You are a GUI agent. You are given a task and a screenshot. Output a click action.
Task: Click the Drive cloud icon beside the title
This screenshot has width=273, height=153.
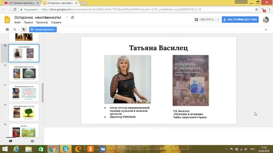click(73, 17)
